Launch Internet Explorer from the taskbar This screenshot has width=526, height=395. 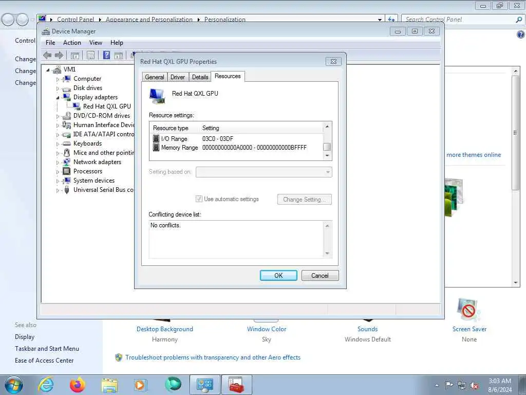tap(46, 385)
